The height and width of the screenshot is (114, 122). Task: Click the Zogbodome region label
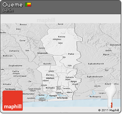(x=15, y=65)
